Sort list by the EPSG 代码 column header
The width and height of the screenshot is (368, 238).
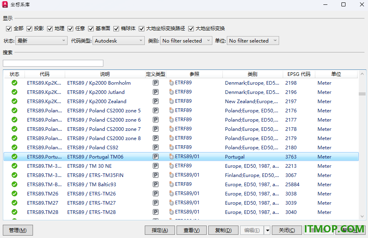(299, 74)
